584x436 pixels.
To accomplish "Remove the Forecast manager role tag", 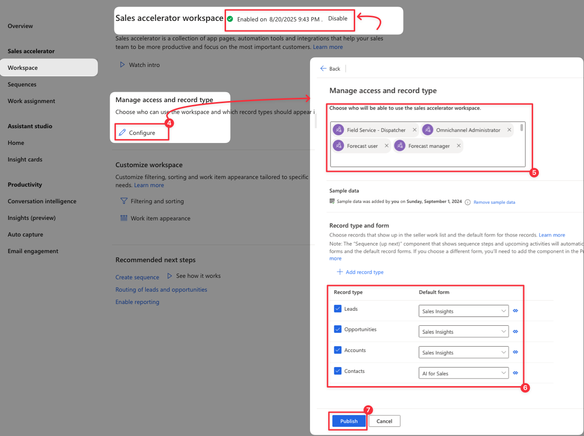I will (x=459, y=146).
